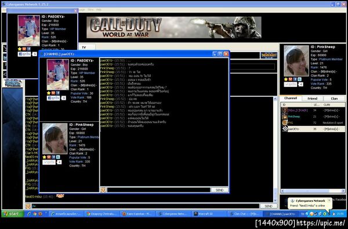
Task: Switch to the Channel tab
Action: pyautogui.click(x=291, y=99)
